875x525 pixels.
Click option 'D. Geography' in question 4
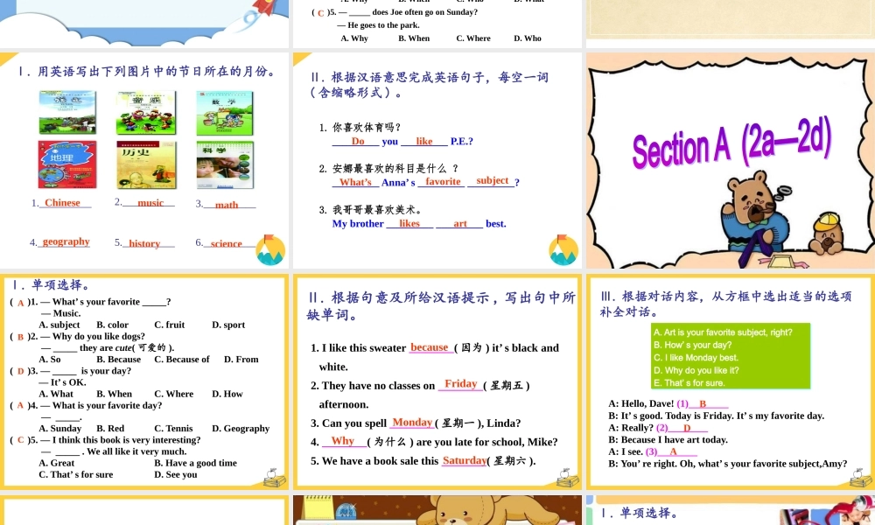(x=241, y=429)
